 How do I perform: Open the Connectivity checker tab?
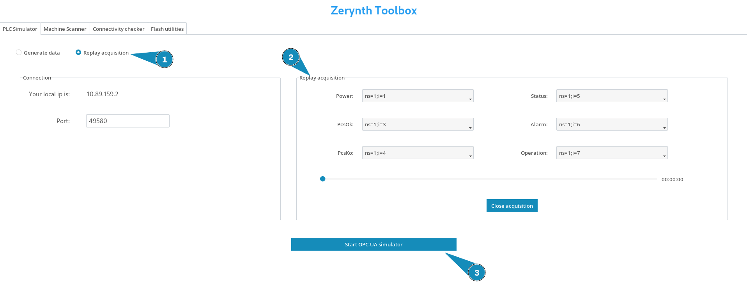coord(119,29)
